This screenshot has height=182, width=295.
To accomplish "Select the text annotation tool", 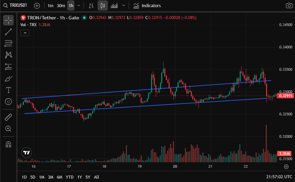I will [8, 90].
